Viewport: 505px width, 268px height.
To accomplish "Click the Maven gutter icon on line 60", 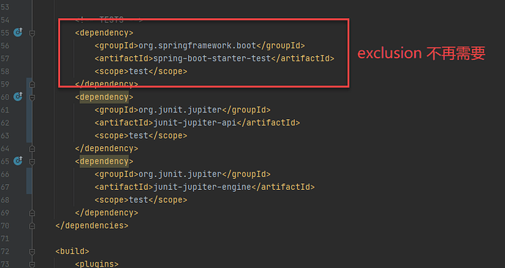I will [18, 96].
